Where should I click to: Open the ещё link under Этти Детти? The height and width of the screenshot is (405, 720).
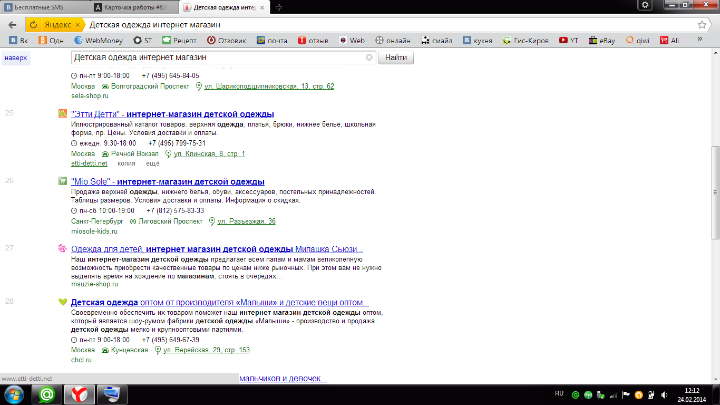153,163
